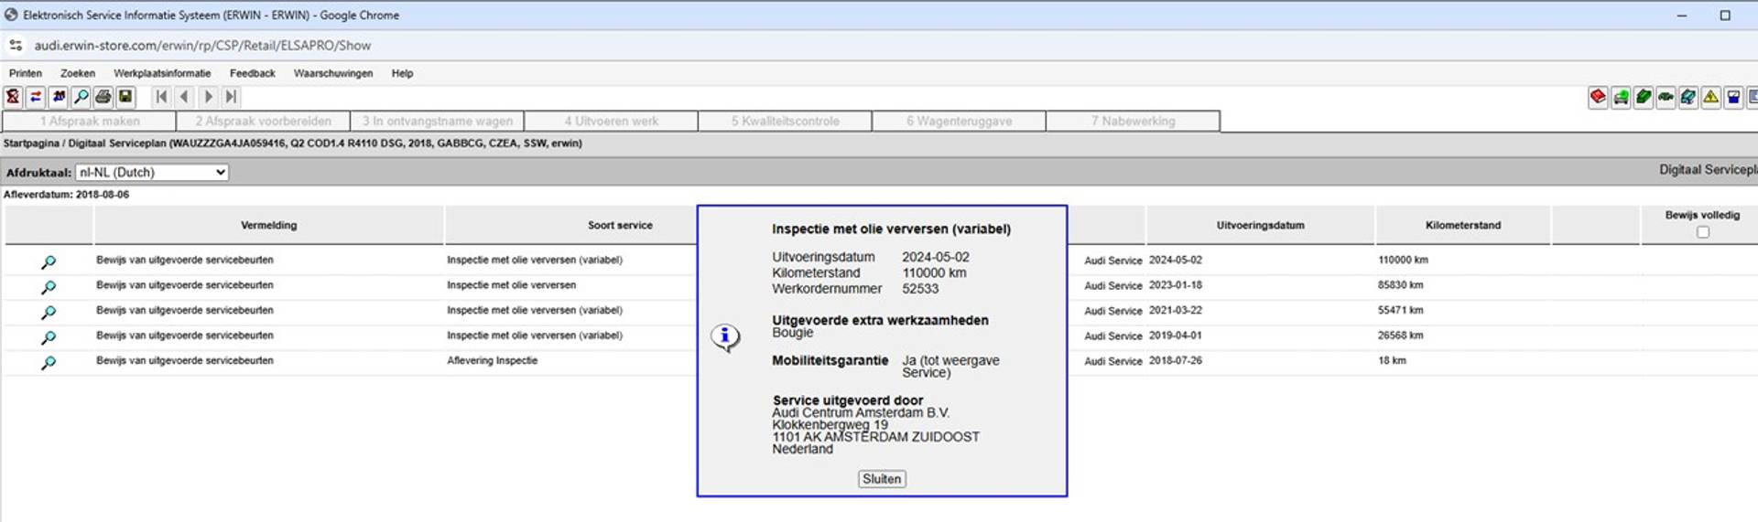Open details magnifier for 2021-03-22 service row
Viewport: 1758px width, 522px height.
tap(49, 312)
